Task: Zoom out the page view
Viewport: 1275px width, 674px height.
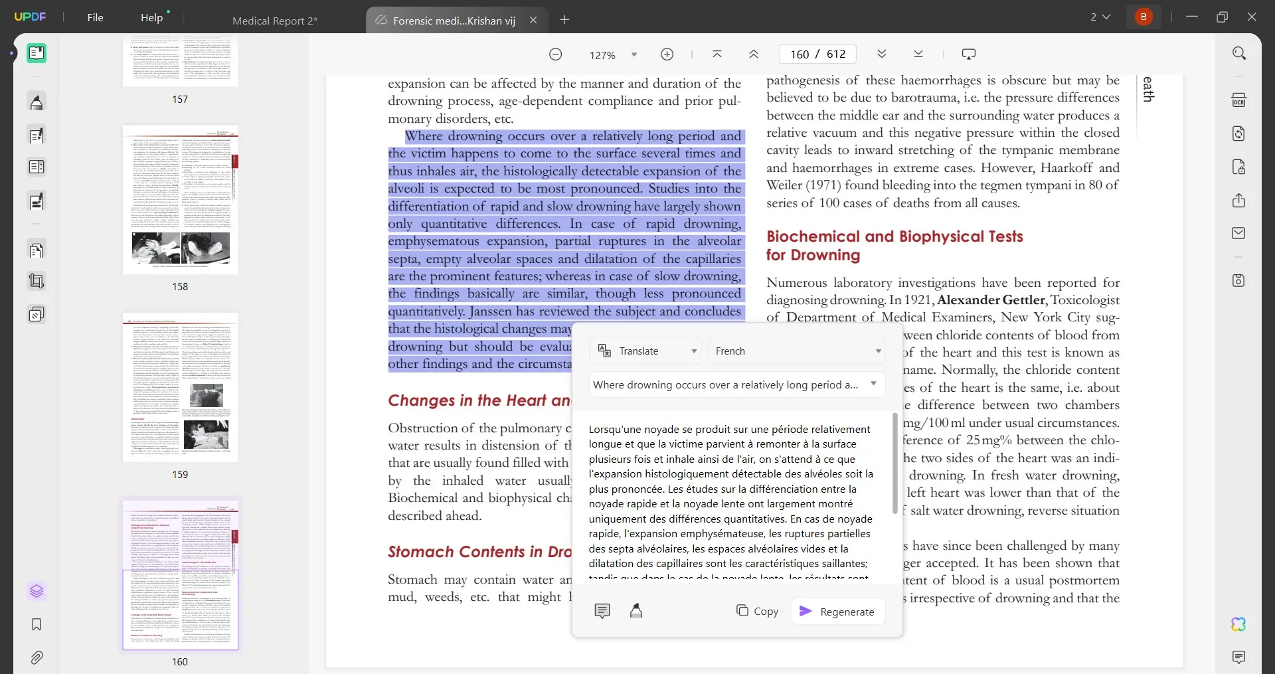Action: pos(556,54)
